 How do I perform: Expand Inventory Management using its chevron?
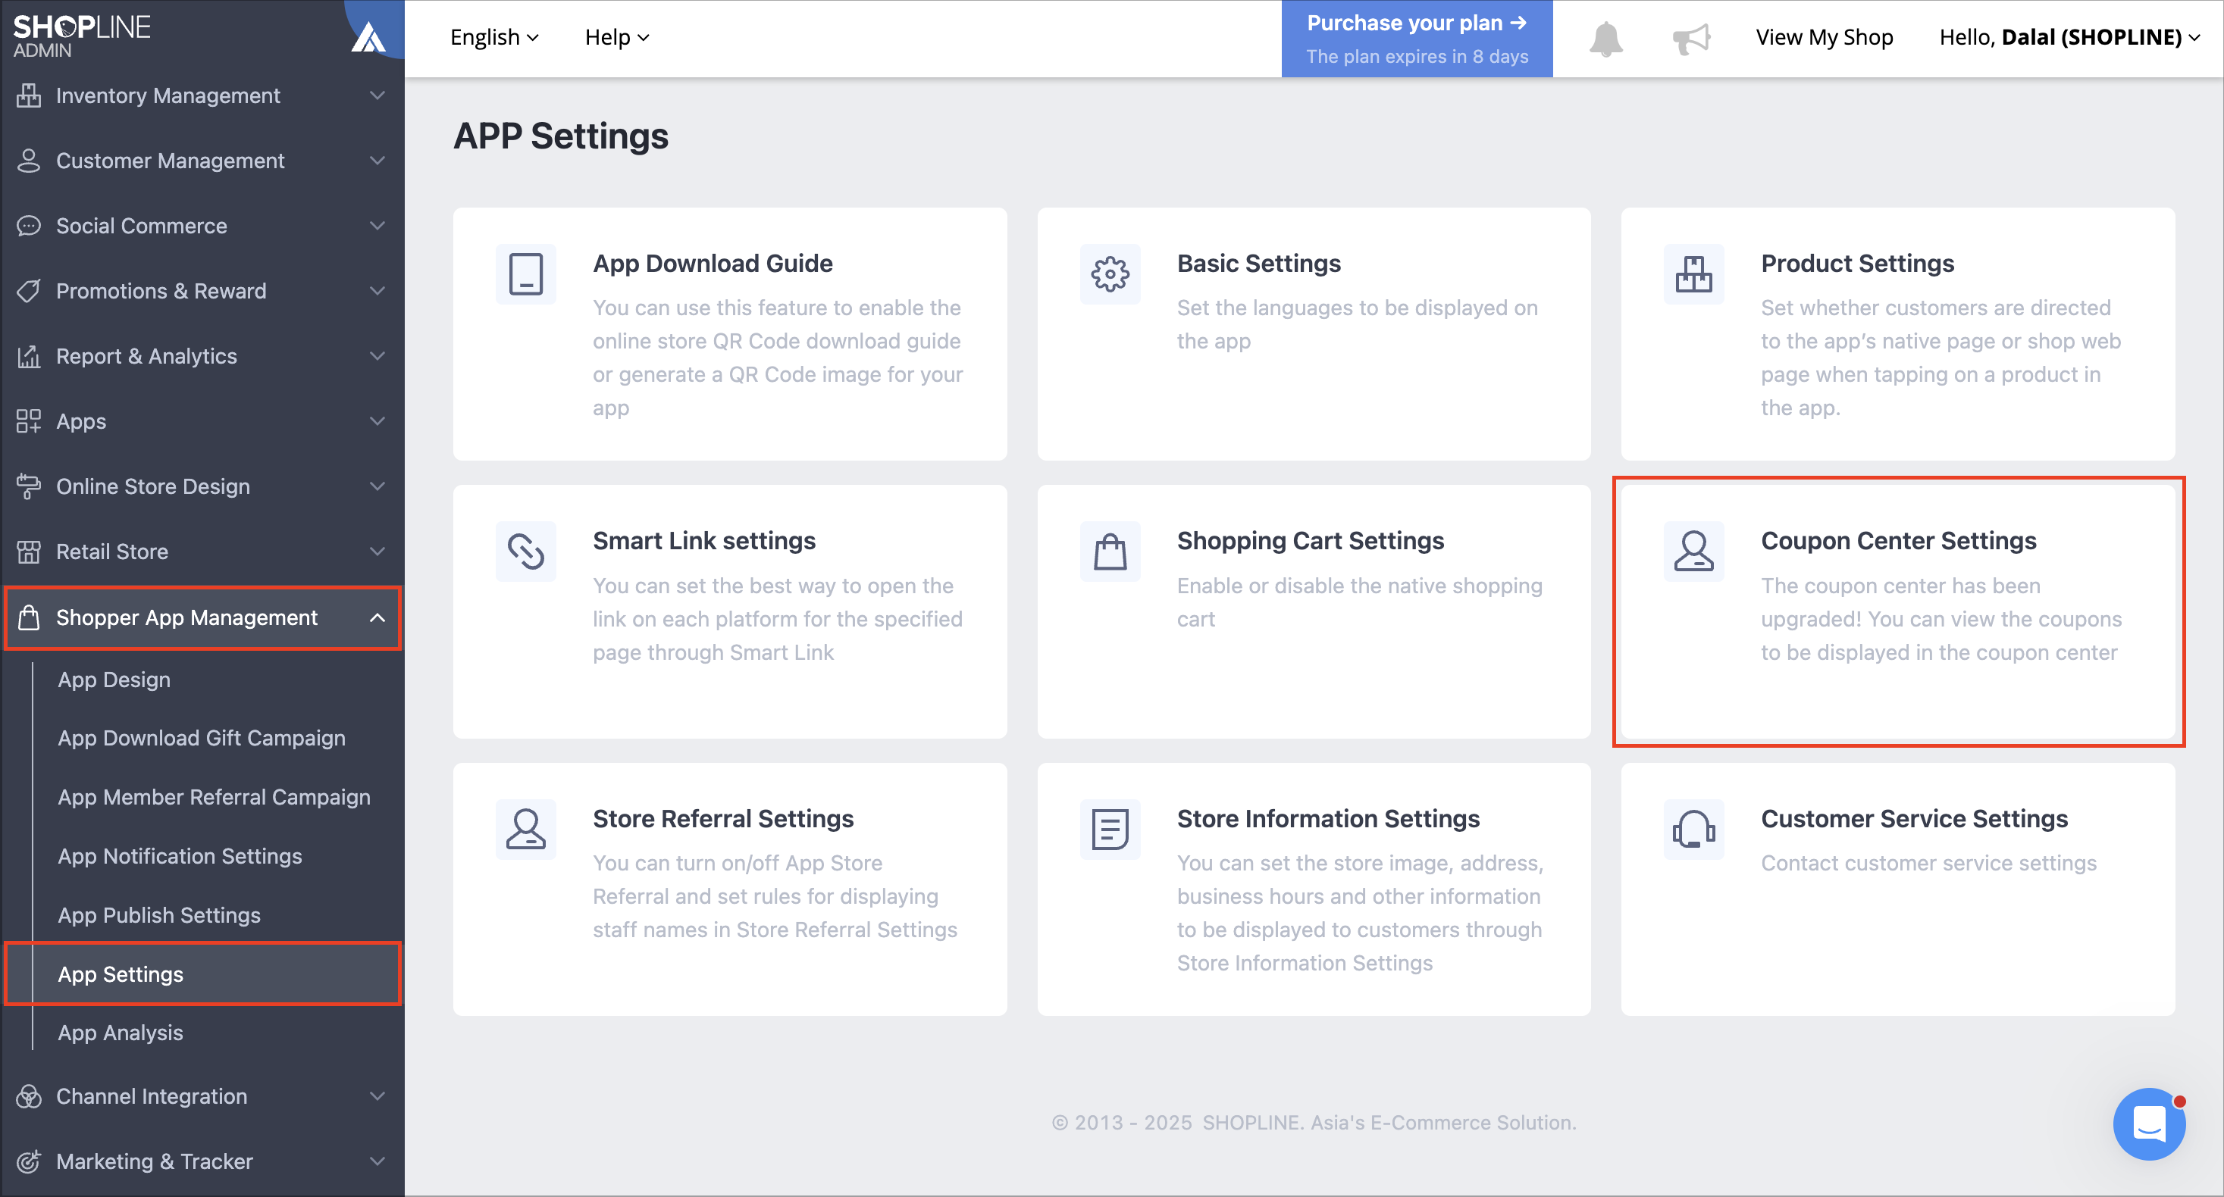(377, 95)
